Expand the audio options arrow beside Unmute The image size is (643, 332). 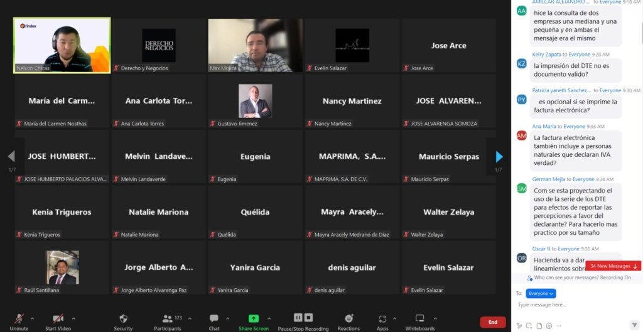(32, 318)
